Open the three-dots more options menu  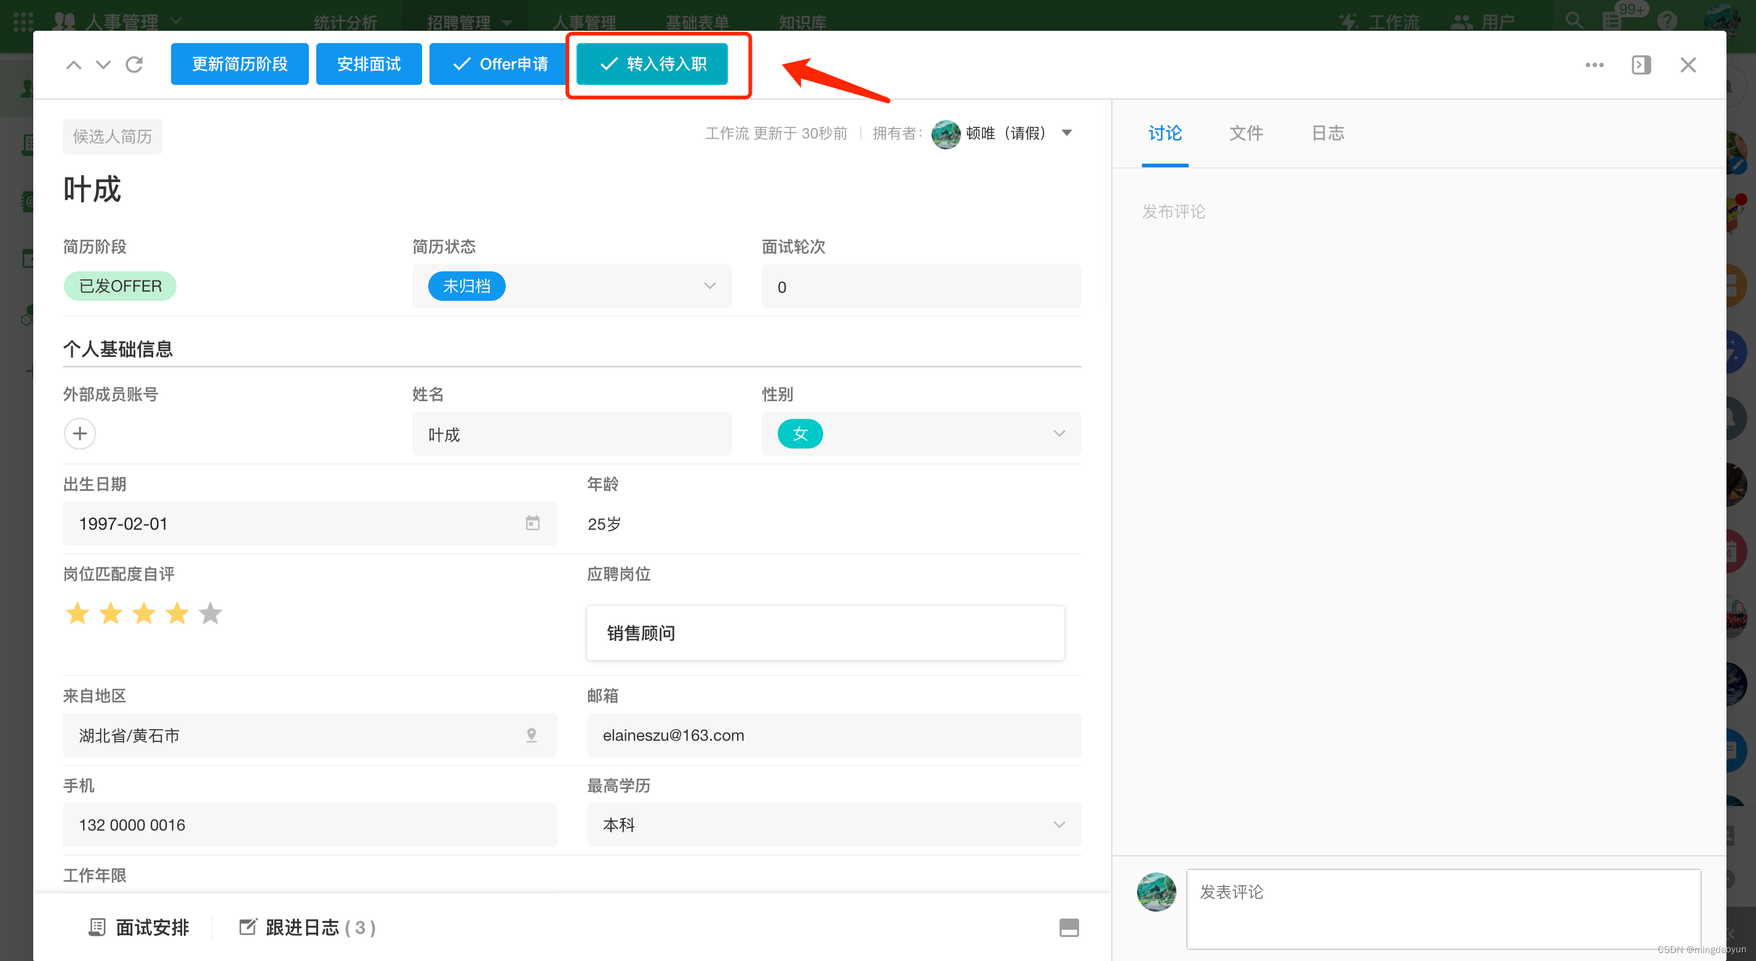click(x=1594, y=65)
